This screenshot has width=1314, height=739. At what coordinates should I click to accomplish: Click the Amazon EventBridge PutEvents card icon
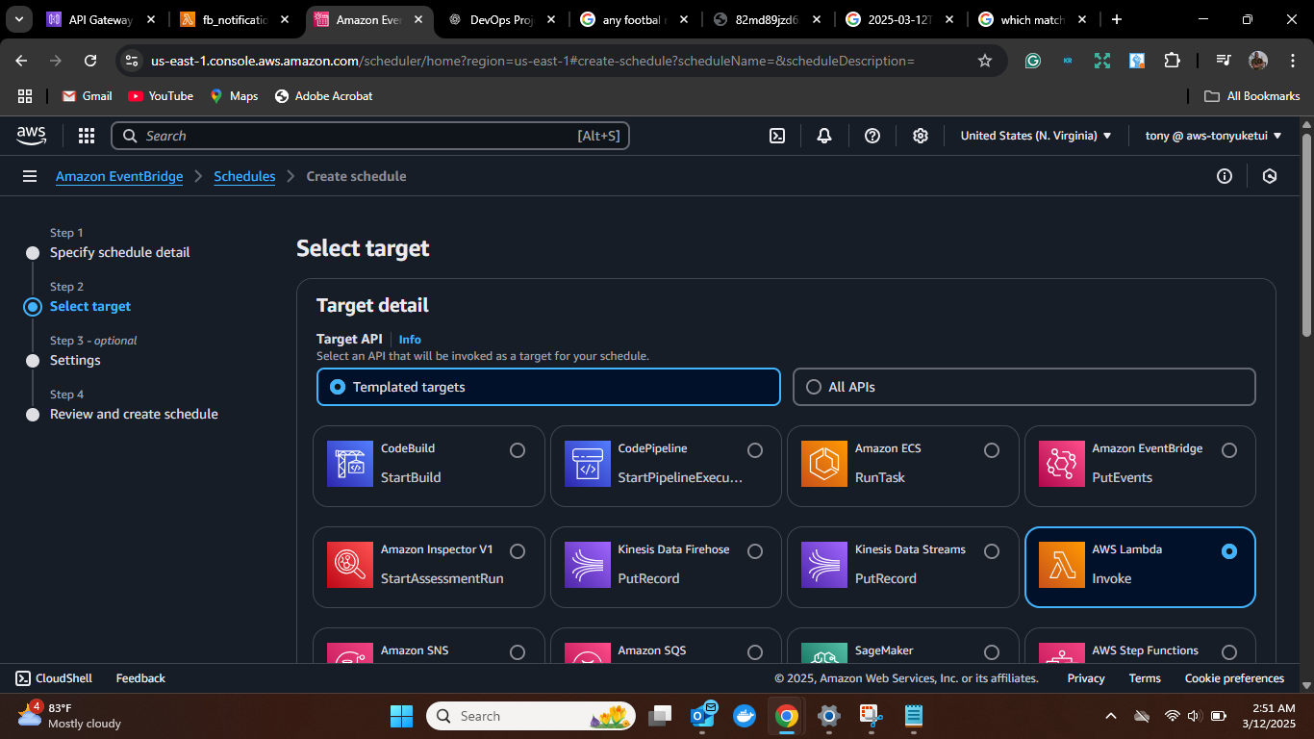1062,464
